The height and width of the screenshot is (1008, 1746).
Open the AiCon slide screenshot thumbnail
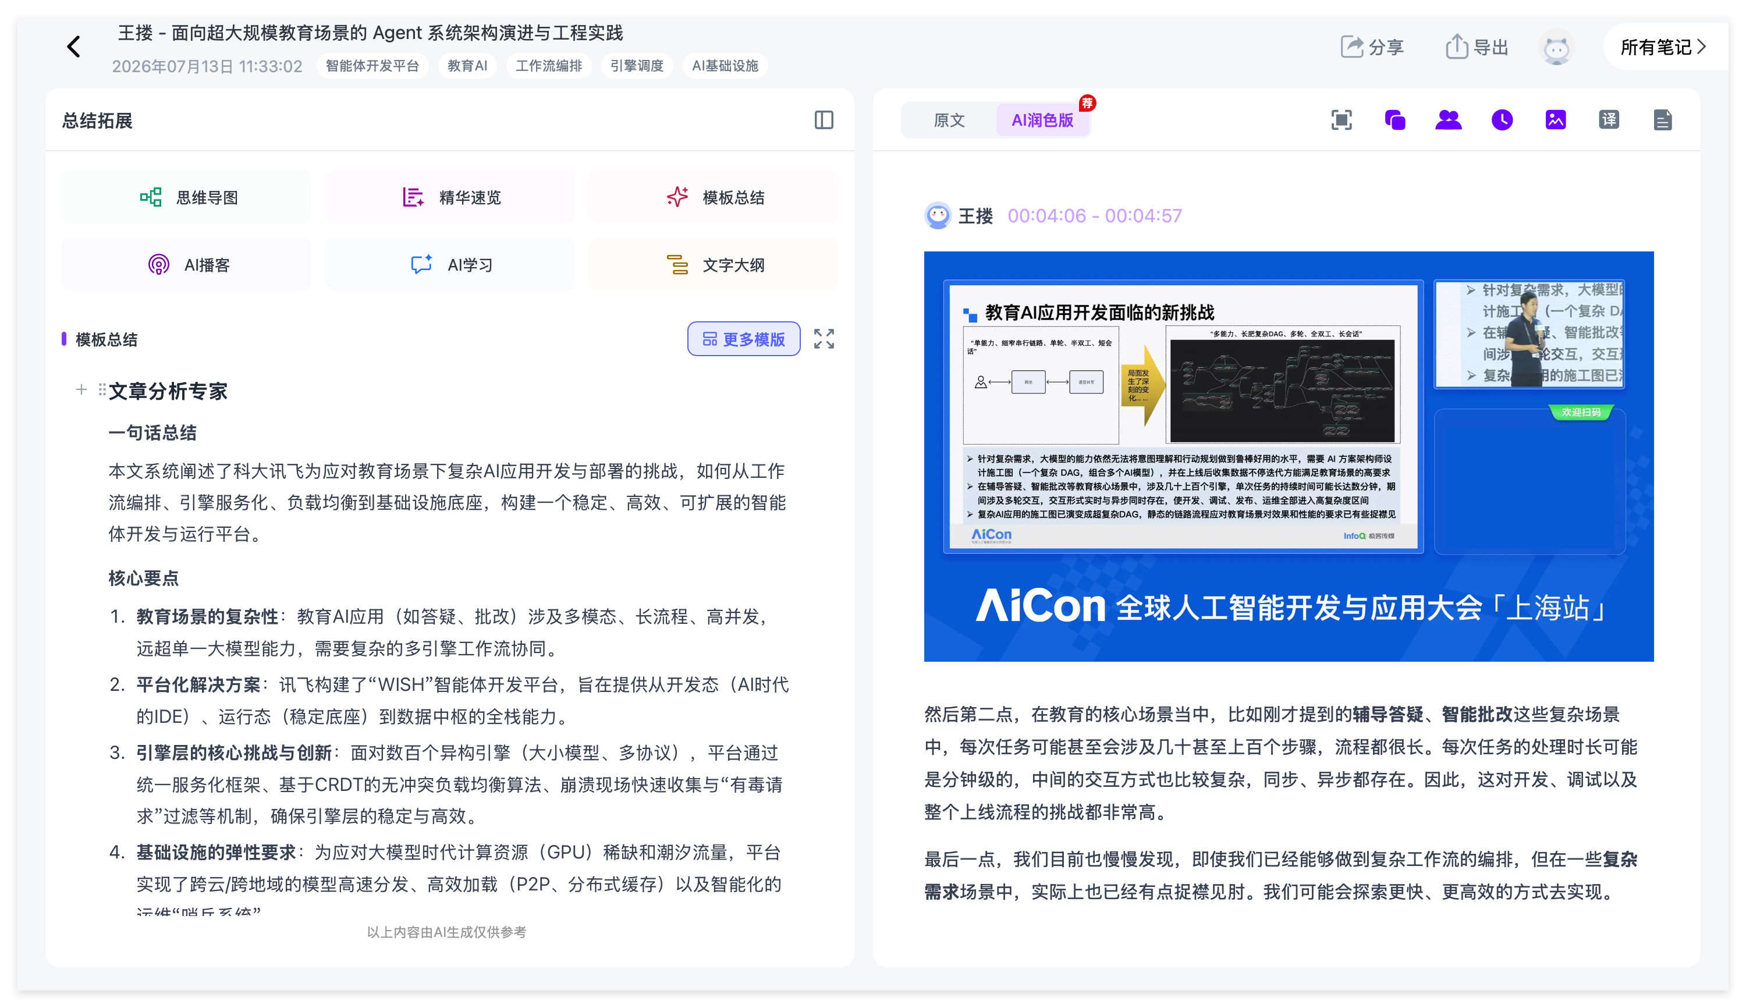pyautogui.click(x=1289, y=456)
